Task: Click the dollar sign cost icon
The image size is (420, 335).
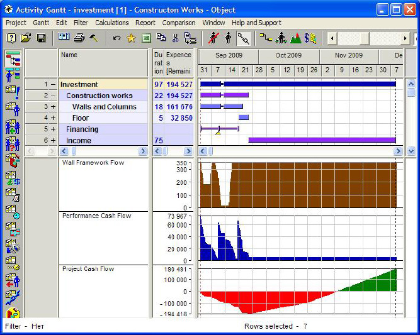Action: coord(310,38)
